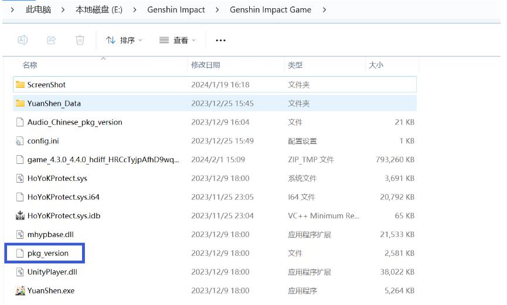Click type 系统文件 of HoYoKProtect.sys
507x305 pixels.
(302, 179)
